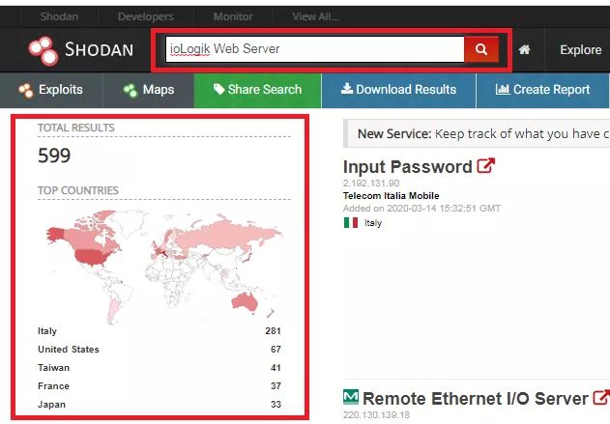Click the Japan count 33
The image size is (610, 424).
(276, 404)
